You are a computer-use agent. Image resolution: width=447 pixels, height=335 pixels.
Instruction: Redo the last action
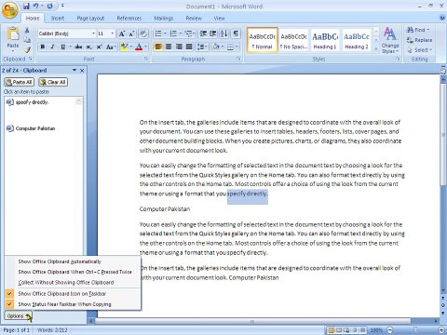[x=49, y=6]
